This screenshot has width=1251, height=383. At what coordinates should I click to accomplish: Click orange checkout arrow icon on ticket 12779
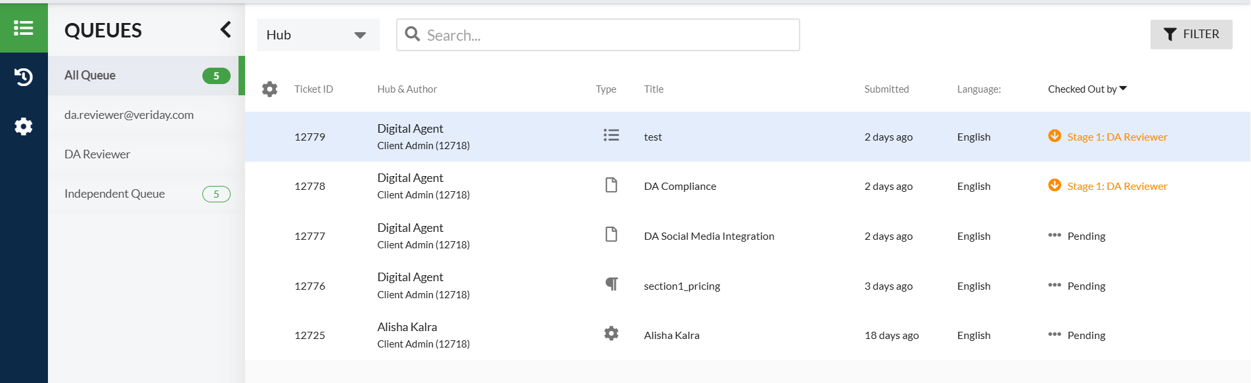tap(1055, 136)
